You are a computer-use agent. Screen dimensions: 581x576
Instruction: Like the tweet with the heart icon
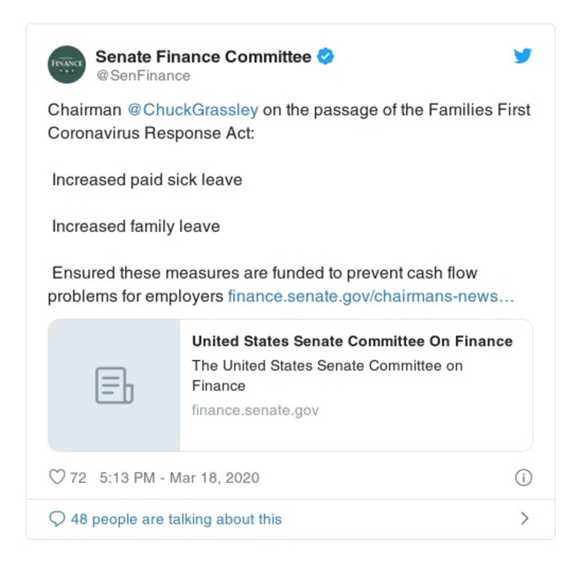pos(57,477)
